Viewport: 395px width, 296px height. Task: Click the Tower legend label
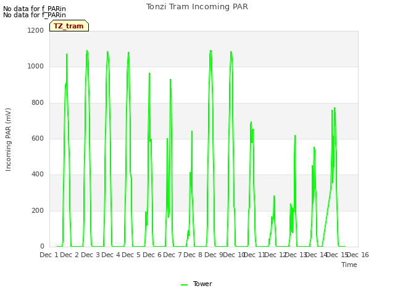point(202,284)
